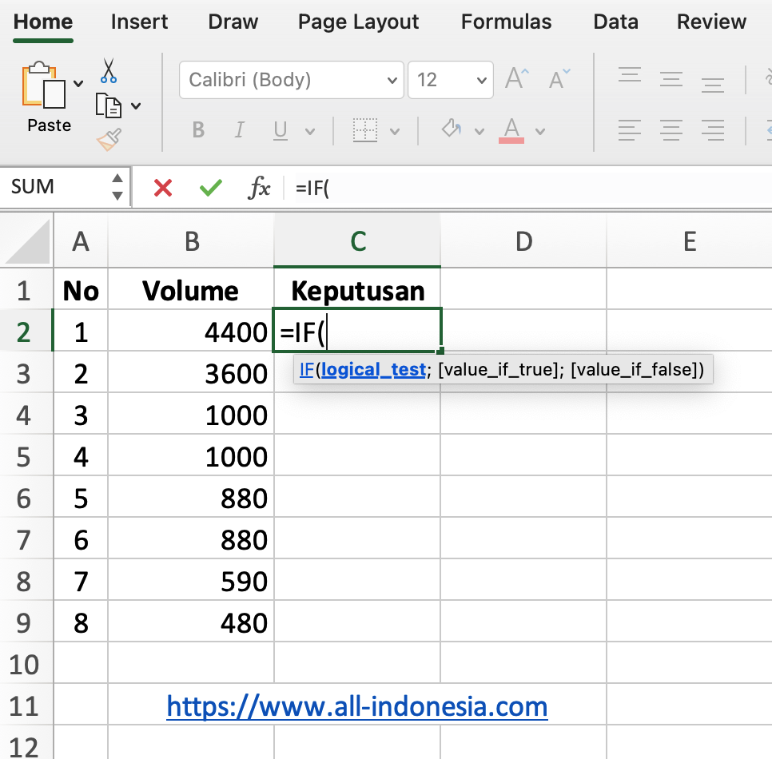Toggle Underline formatting
The height and width of the screenshot is (759, 772).
point(281,130)
